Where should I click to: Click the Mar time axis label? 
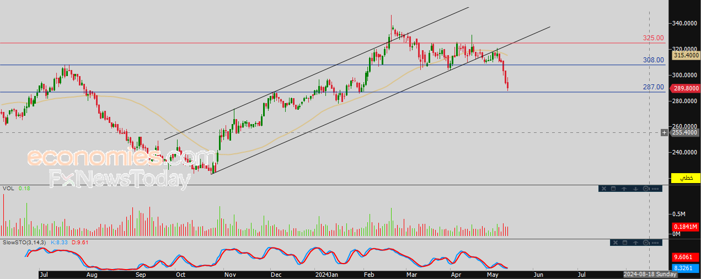(411, 274)
